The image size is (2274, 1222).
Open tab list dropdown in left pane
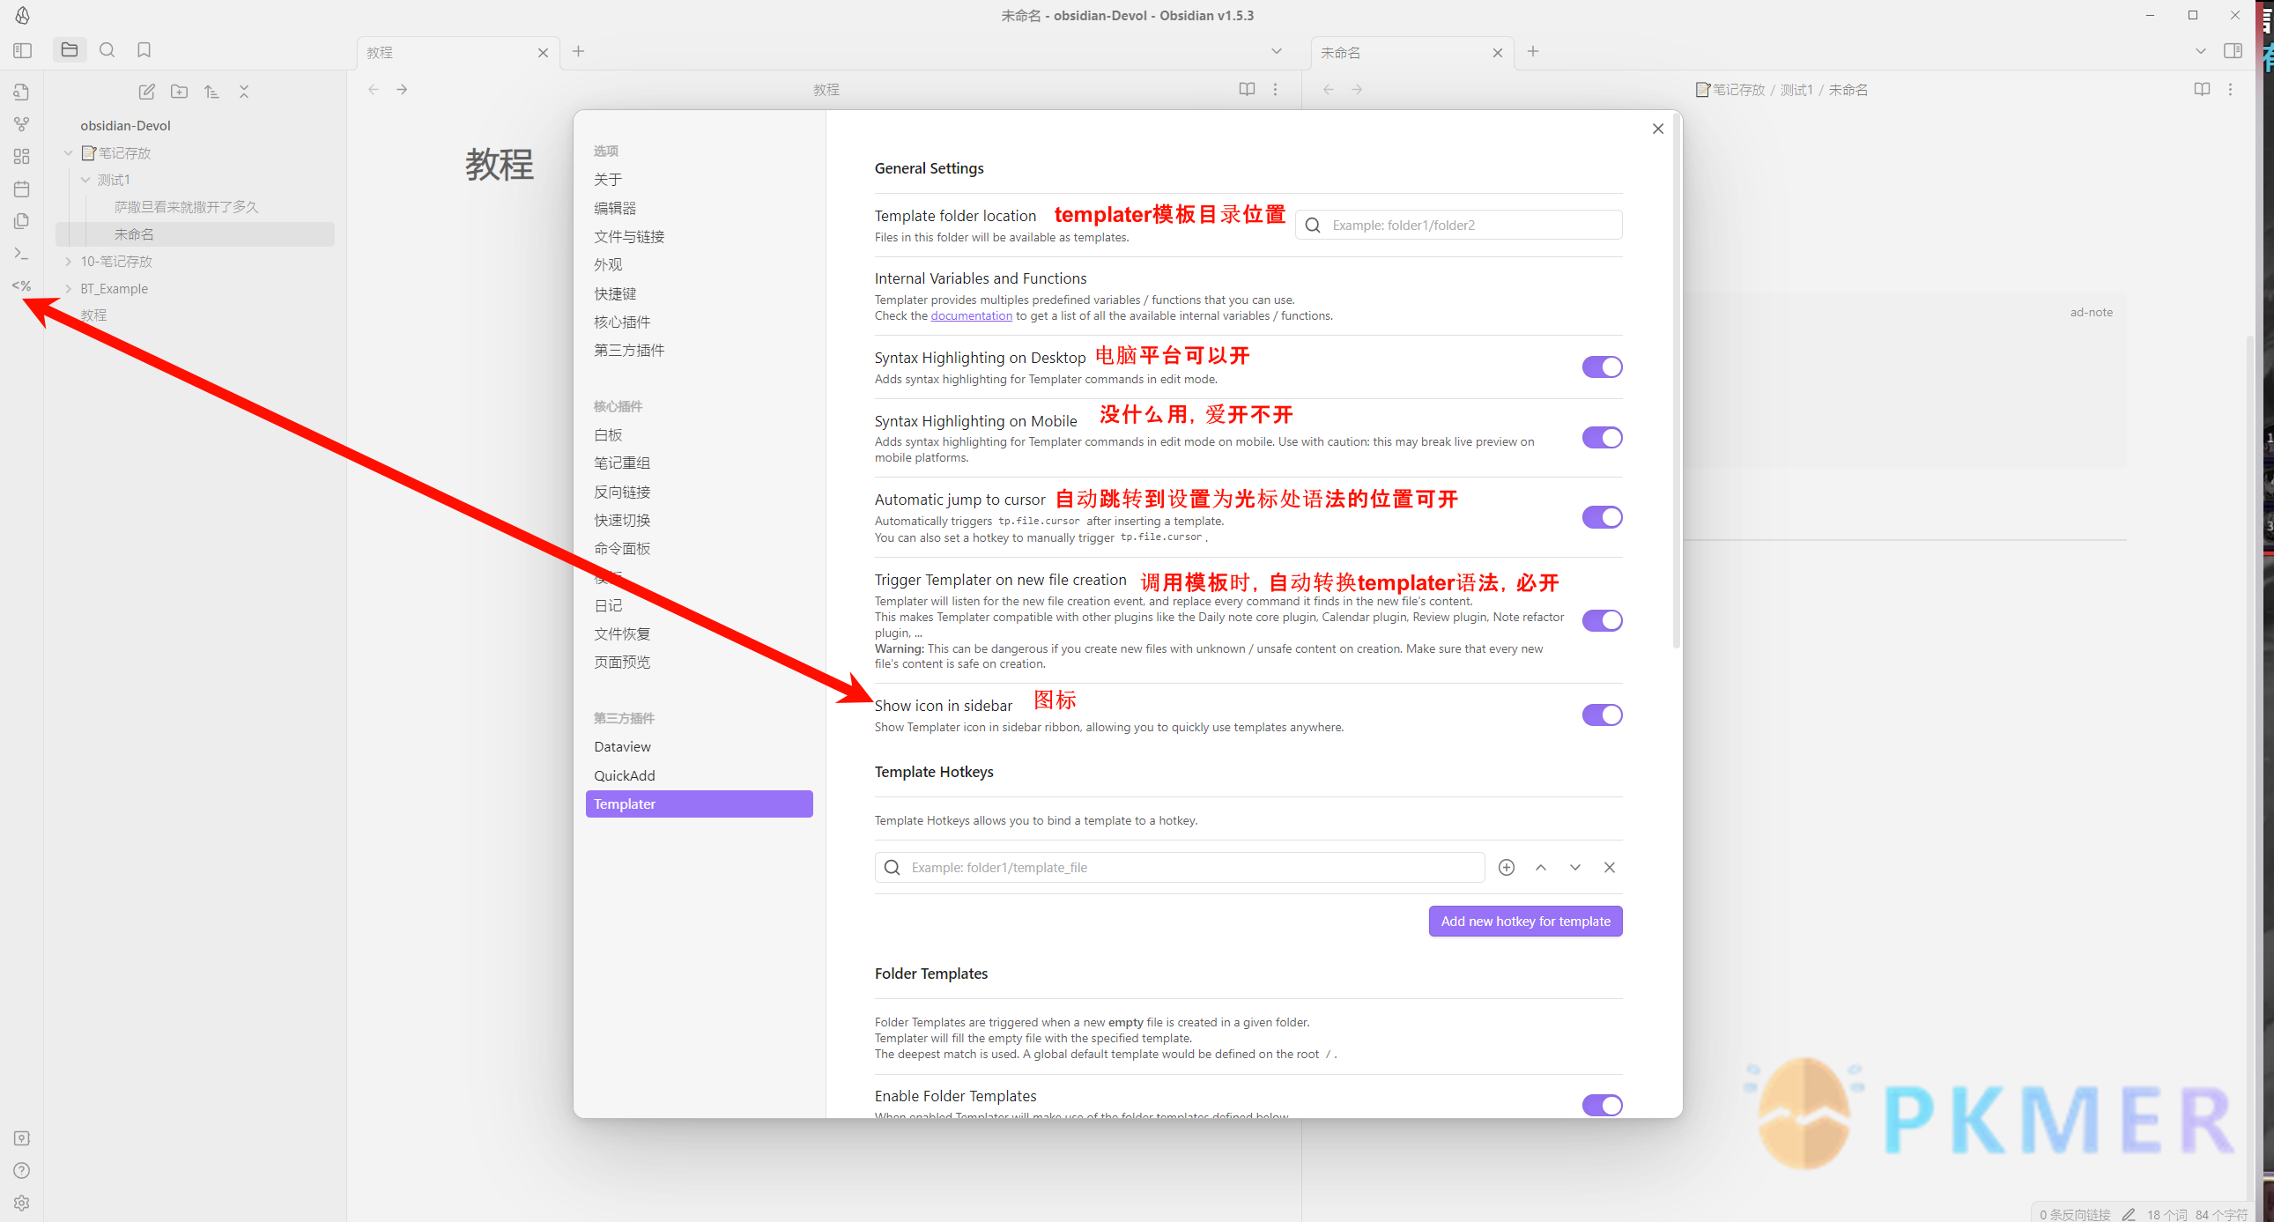point(1277,51)
